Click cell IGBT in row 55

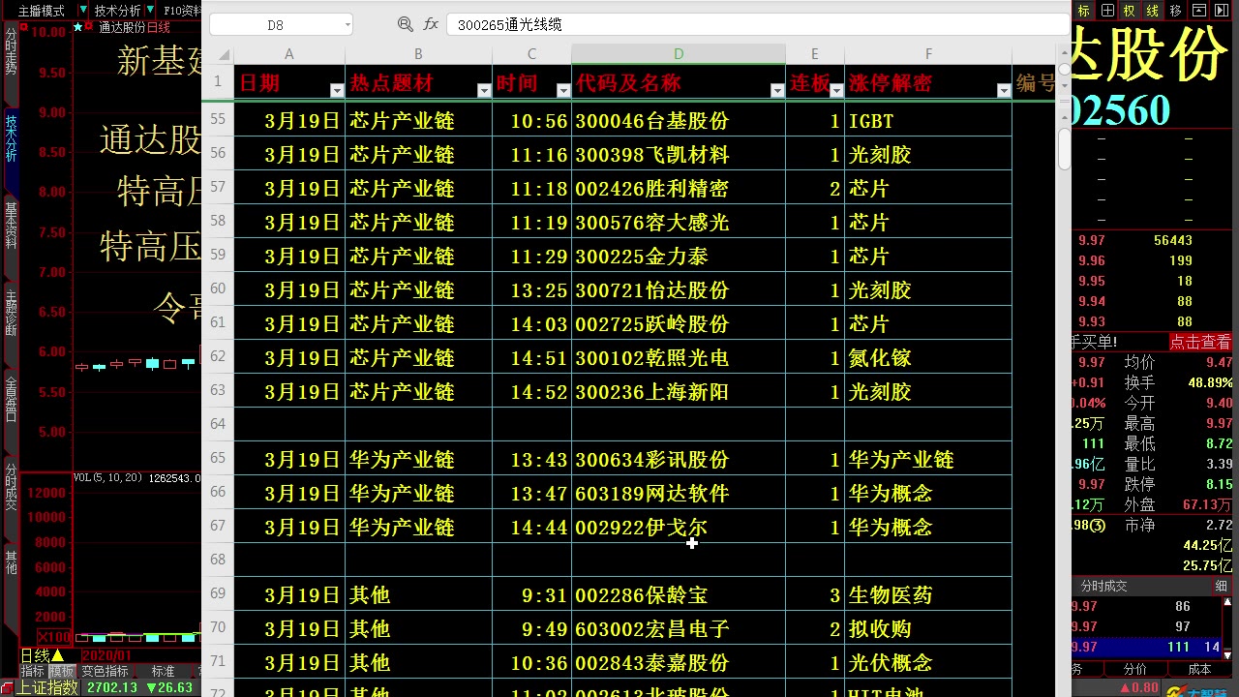[928, 121]
